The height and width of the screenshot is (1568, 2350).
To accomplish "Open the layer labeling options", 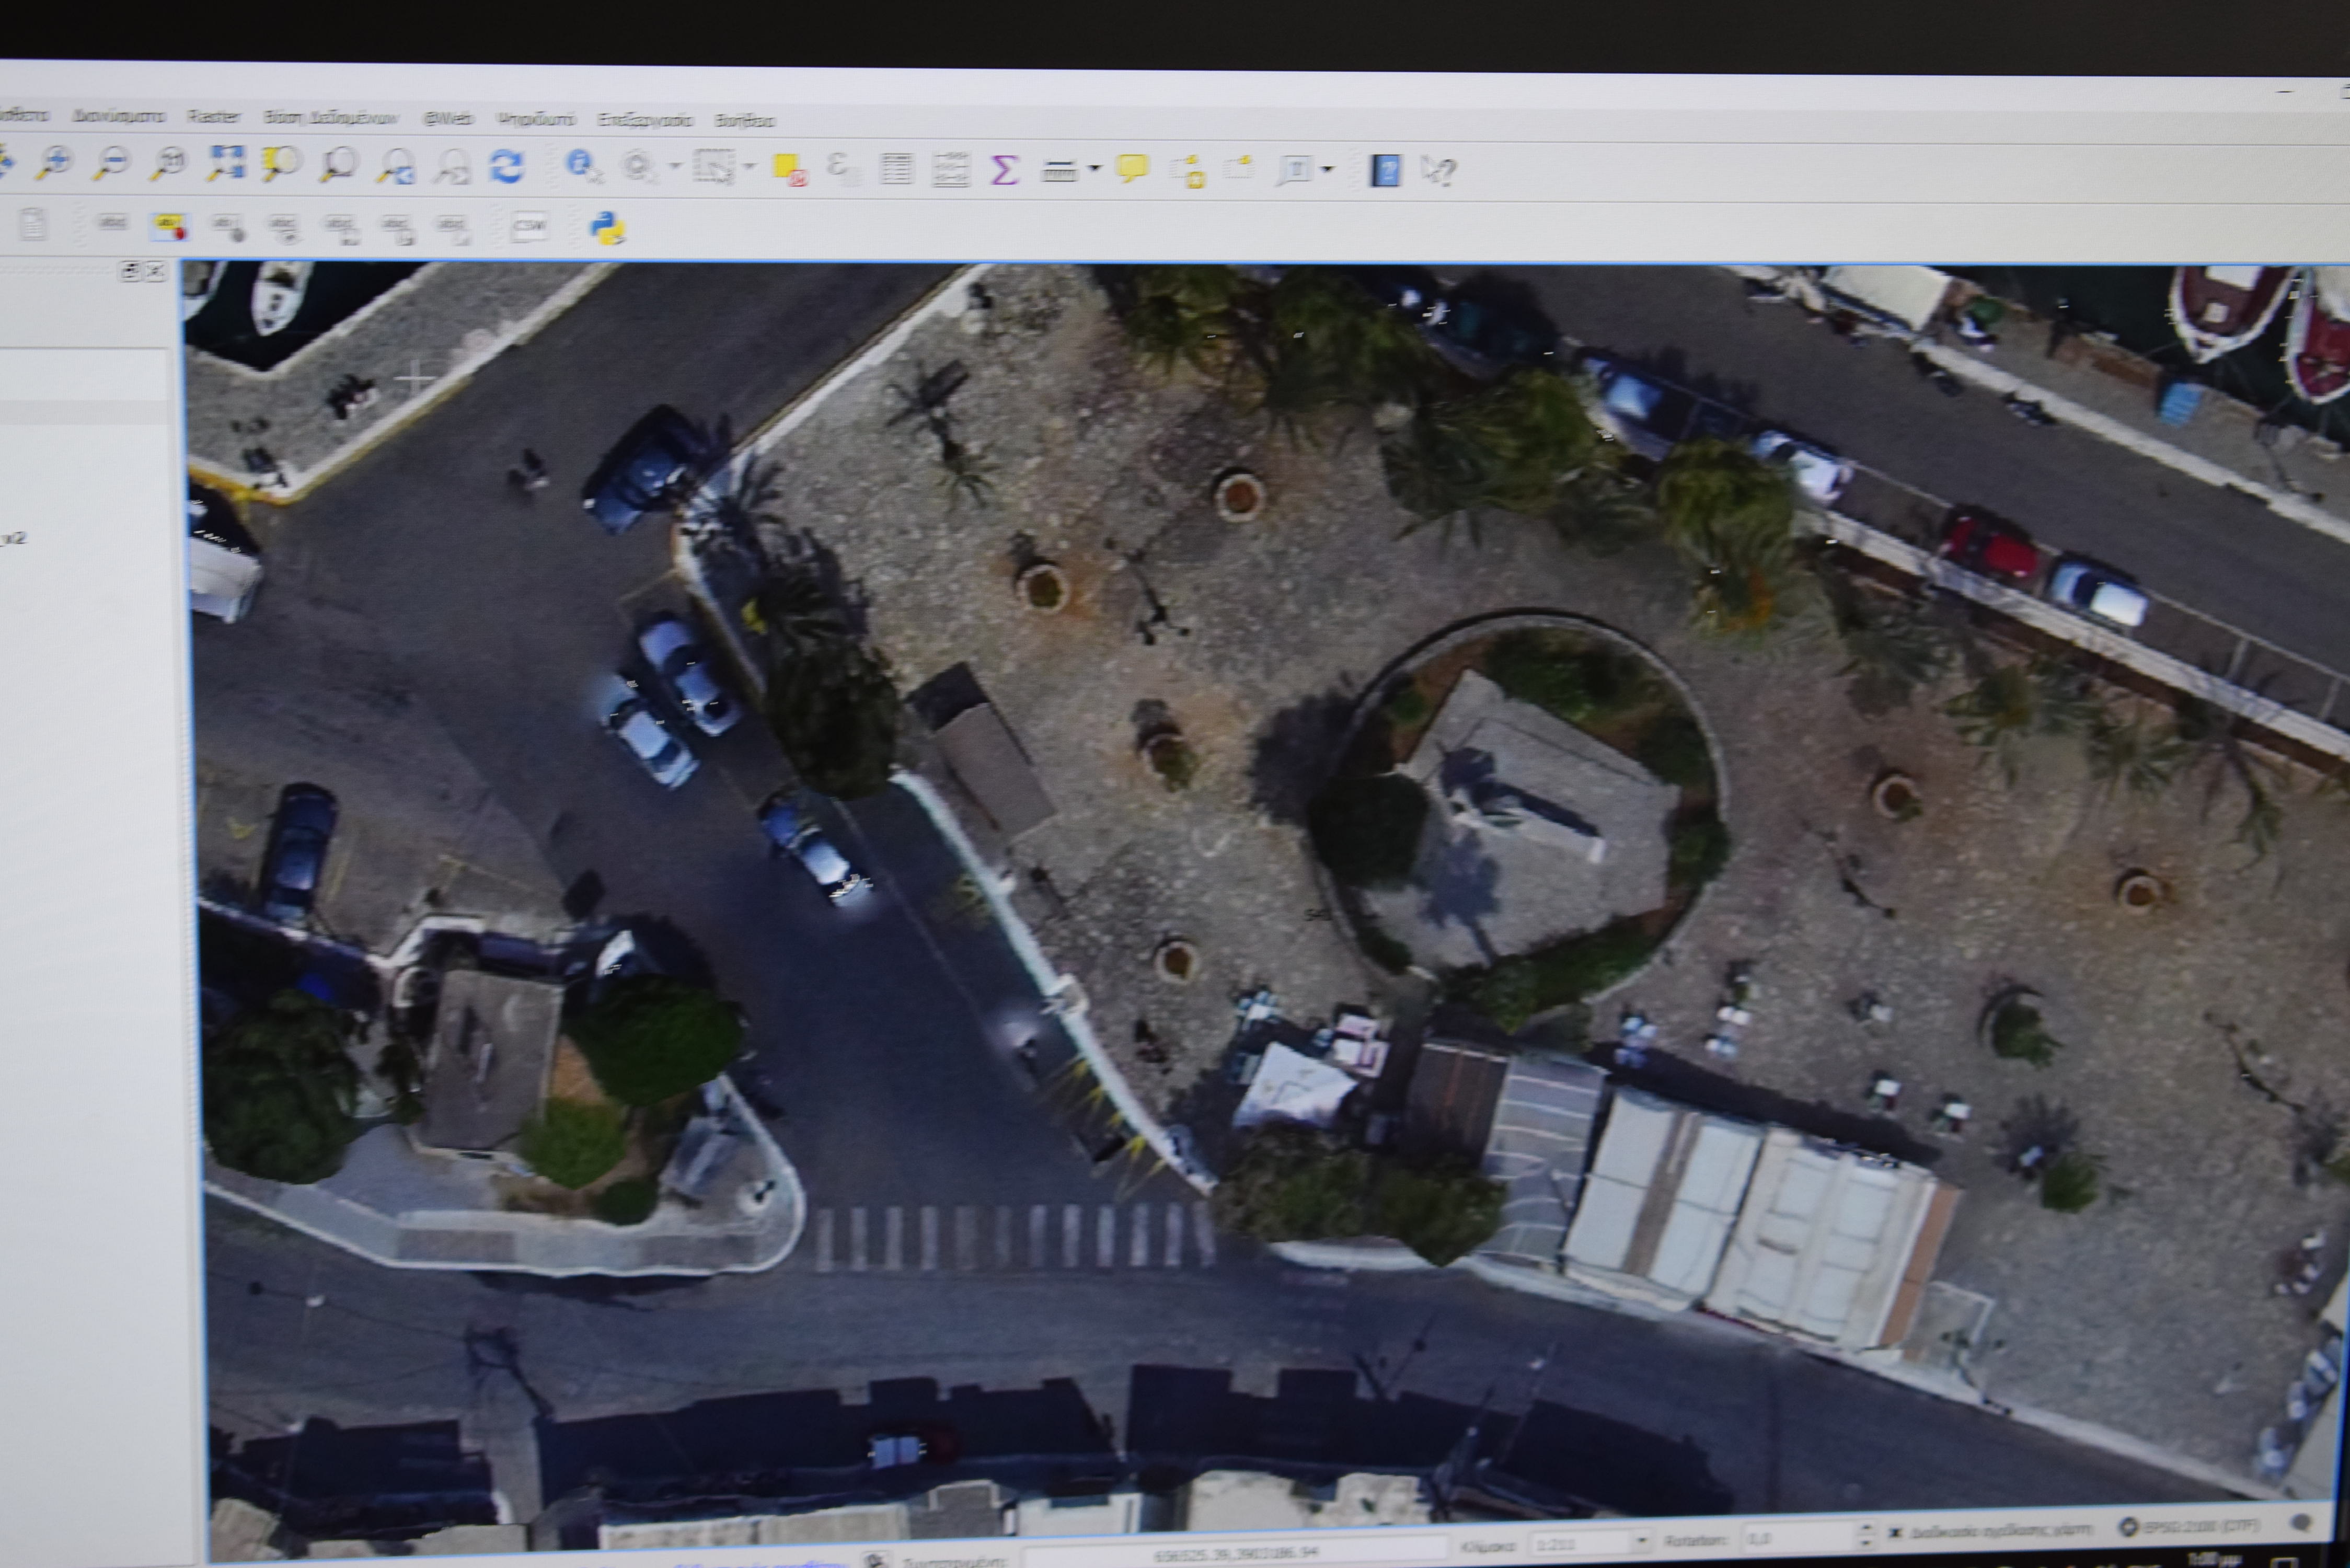I will tap(112, 223).
